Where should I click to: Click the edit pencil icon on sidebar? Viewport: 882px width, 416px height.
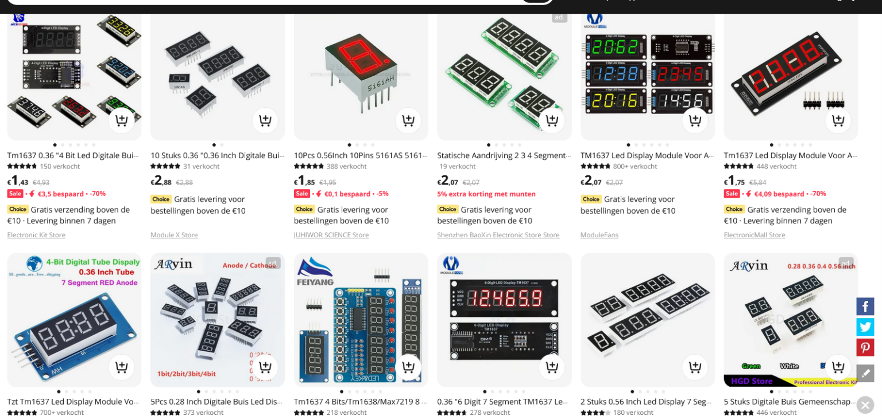click(x=865, y=373)
